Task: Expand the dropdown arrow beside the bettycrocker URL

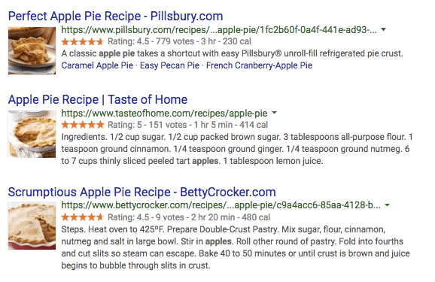Action: click(x=388, y=205)
